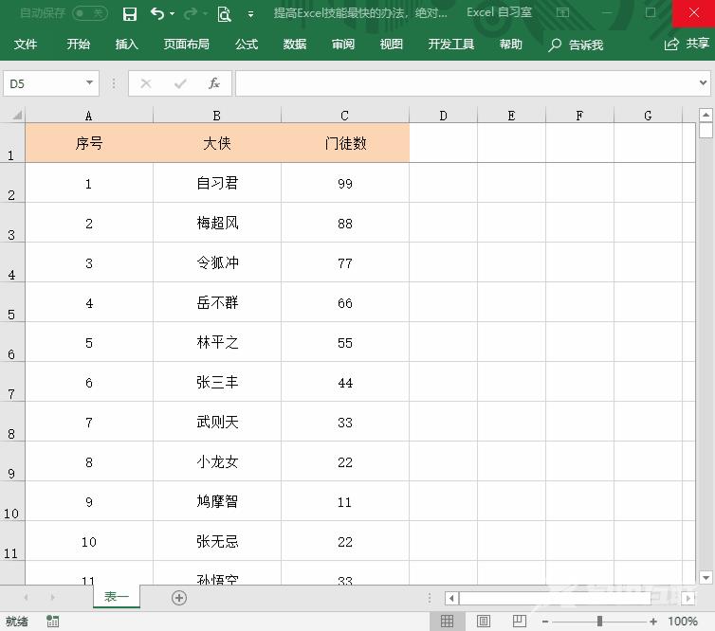Open the 数据 ribbon tab

pos(295,45)
